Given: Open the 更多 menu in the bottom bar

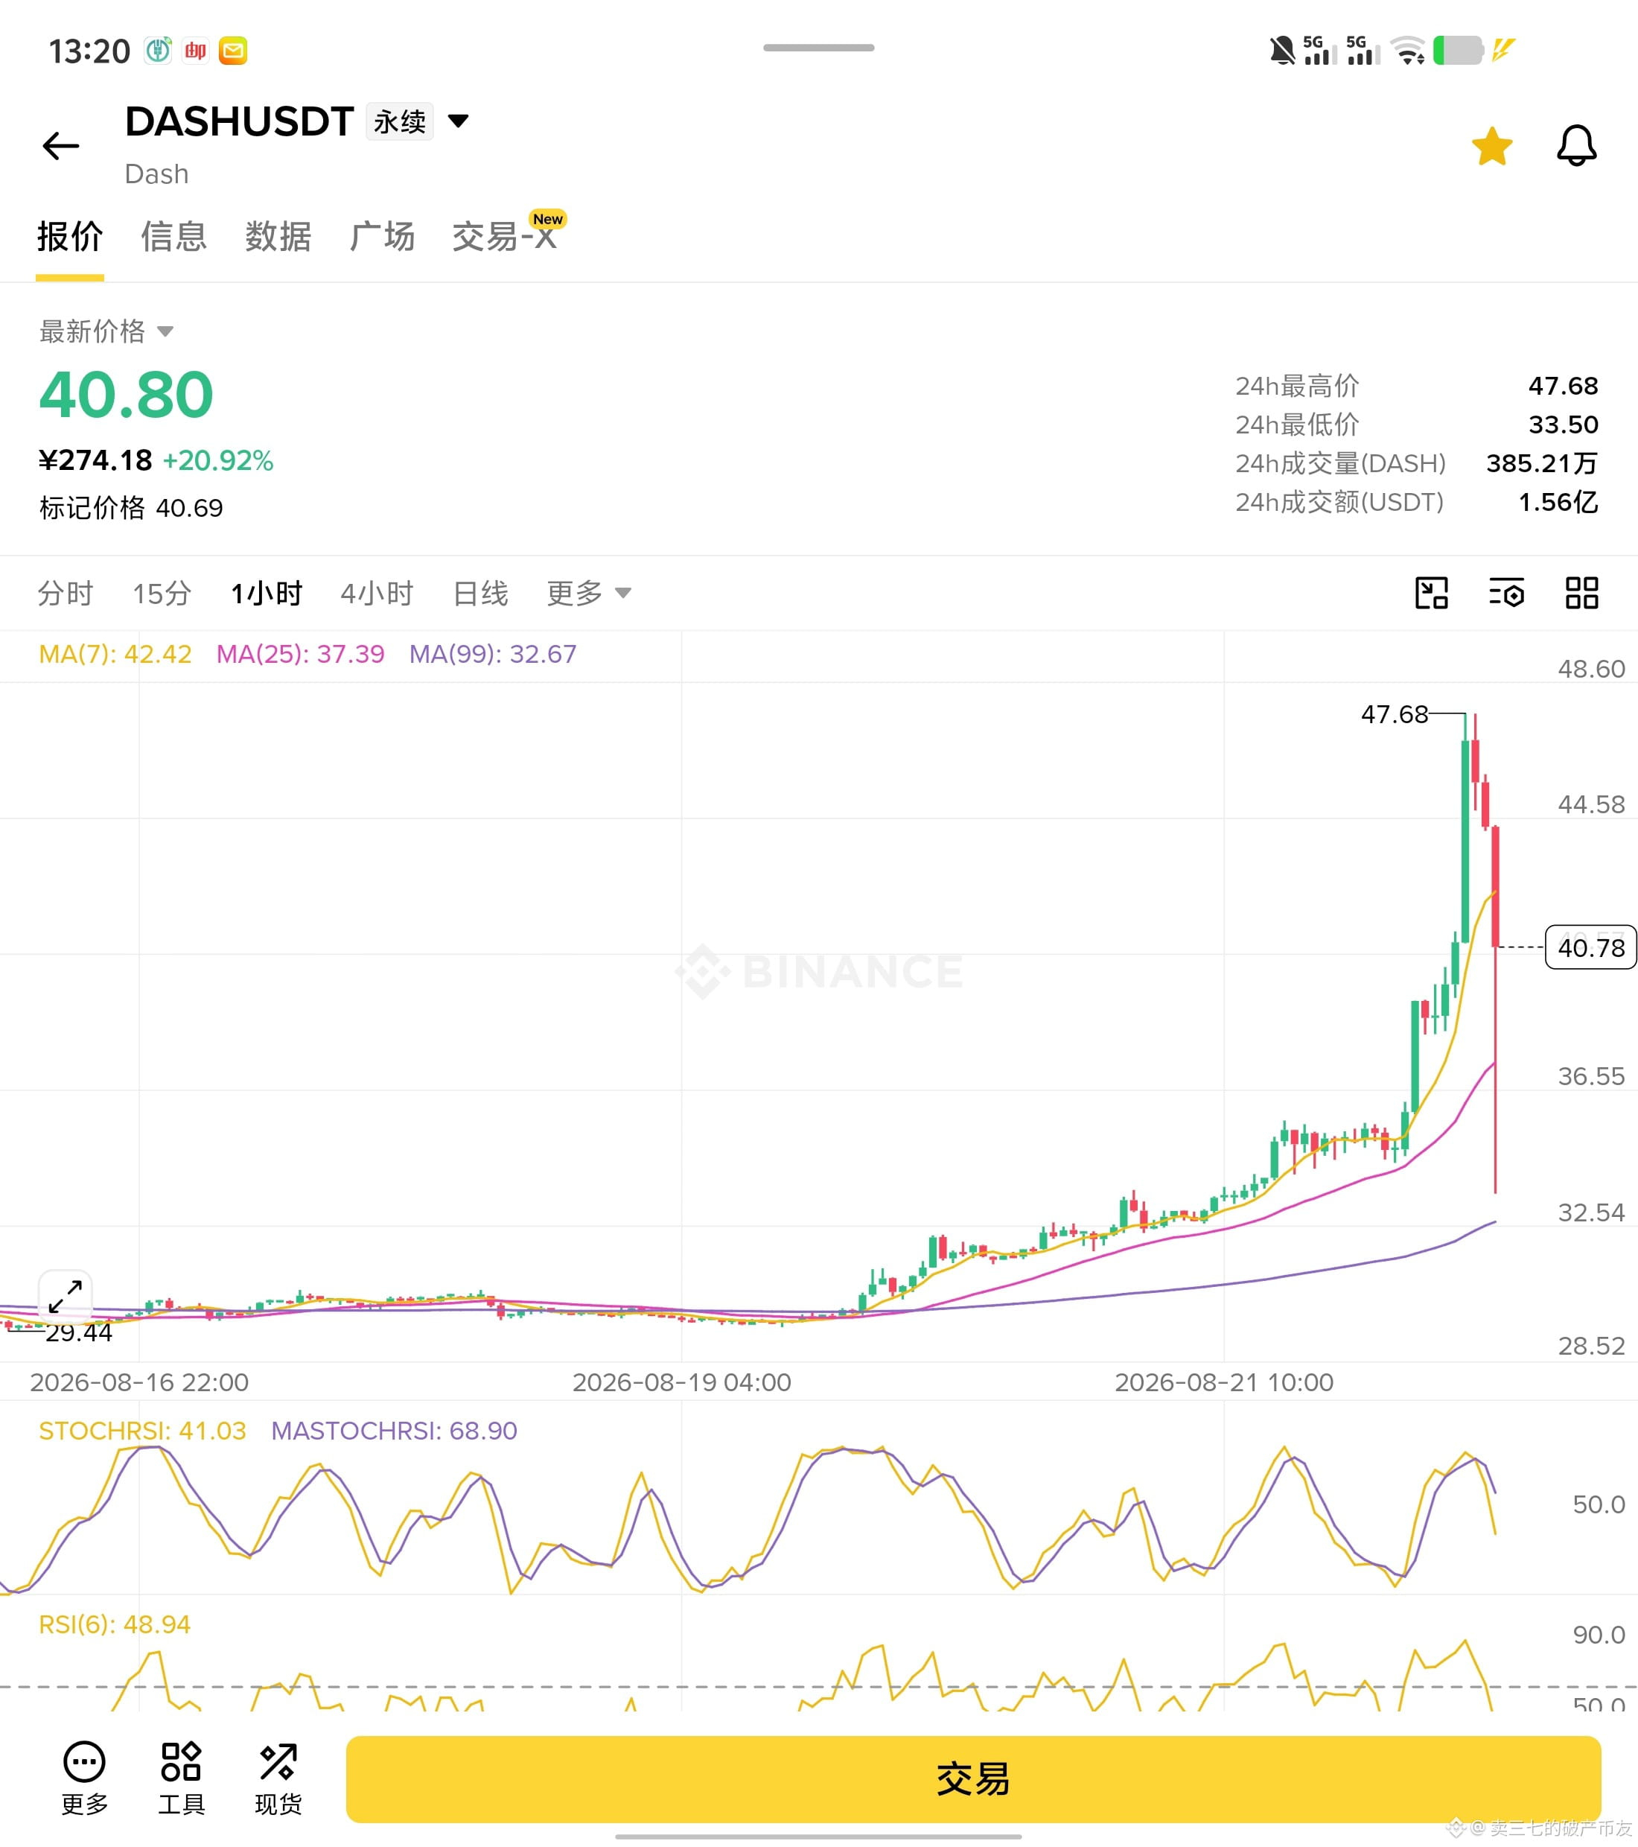Looking at the screenshot, I should pyautogui.click(x=85, y=1779).
